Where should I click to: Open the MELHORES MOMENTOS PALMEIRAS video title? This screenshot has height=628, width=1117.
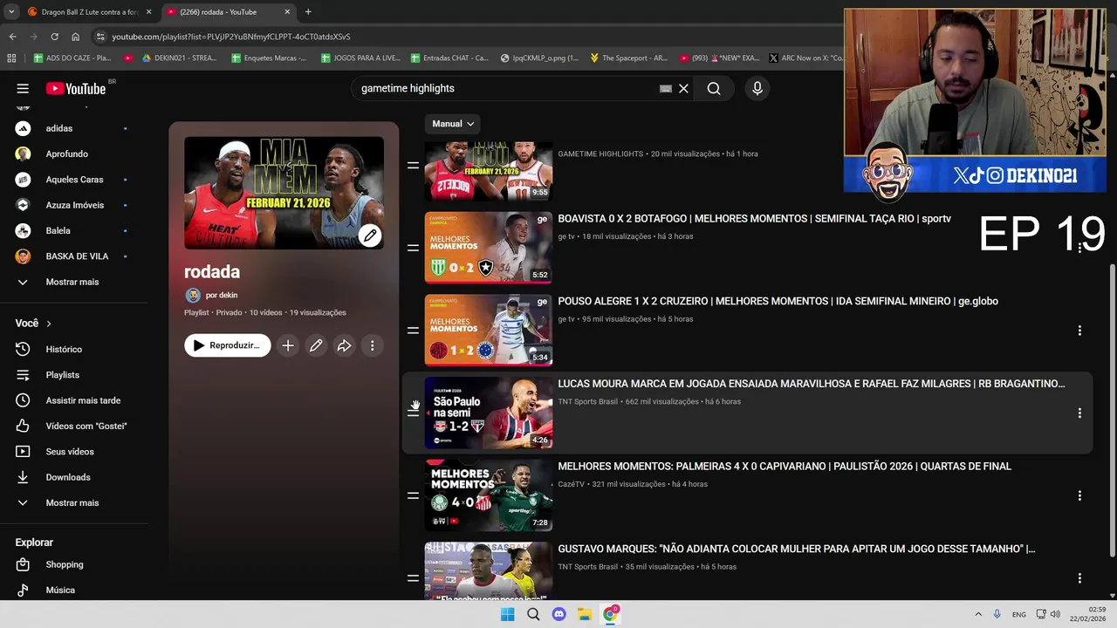click(x=785, y=467)
